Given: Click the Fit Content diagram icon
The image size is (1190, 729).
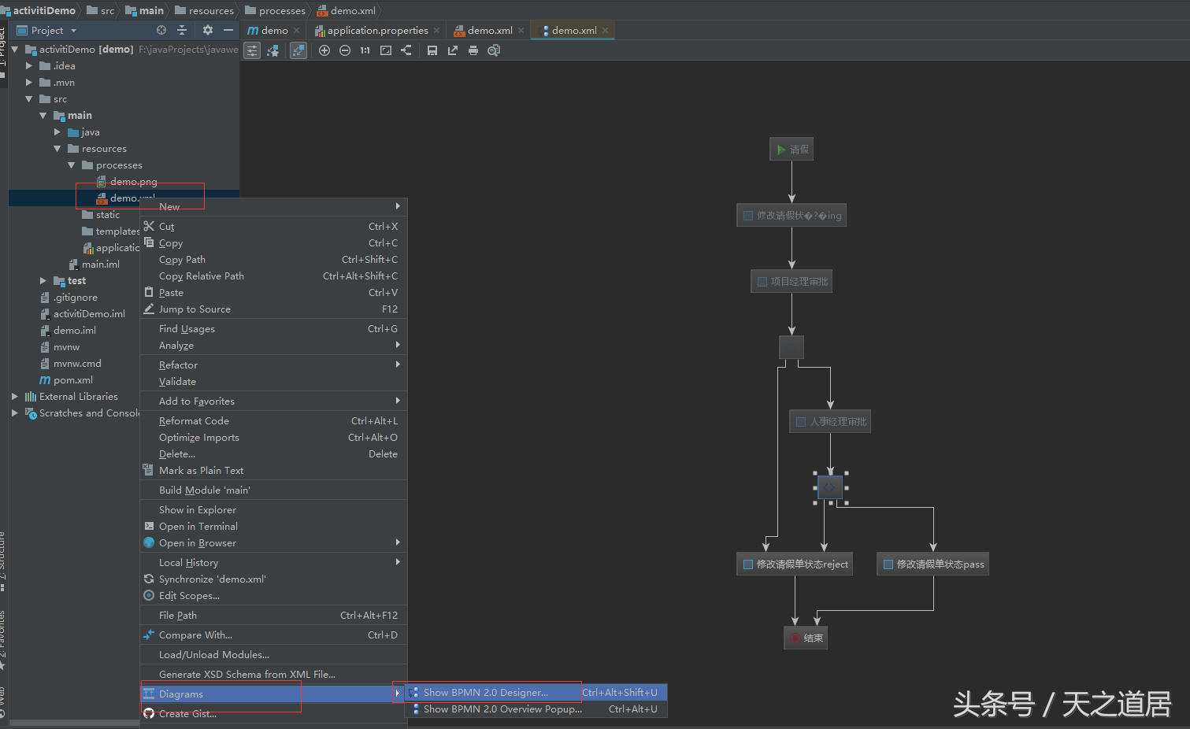Looking at the screenshot, I should pyautogui.click(x=386, y=50).
